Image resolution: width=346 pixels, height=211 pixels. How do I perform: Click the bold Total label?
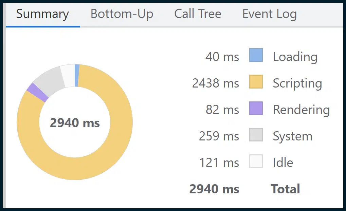click(x=285, y=189)
